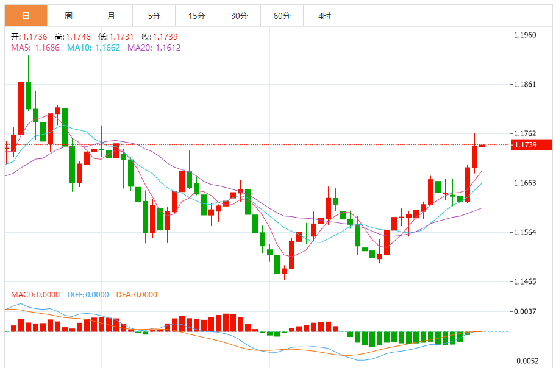Image resolution: width=556 pixels, height=368 pixels.
Task: Click the 1.1465 price axis label
Action: [525, 281]
